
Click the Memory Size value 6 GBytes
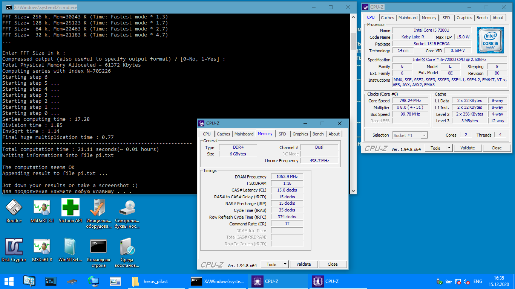238,154
